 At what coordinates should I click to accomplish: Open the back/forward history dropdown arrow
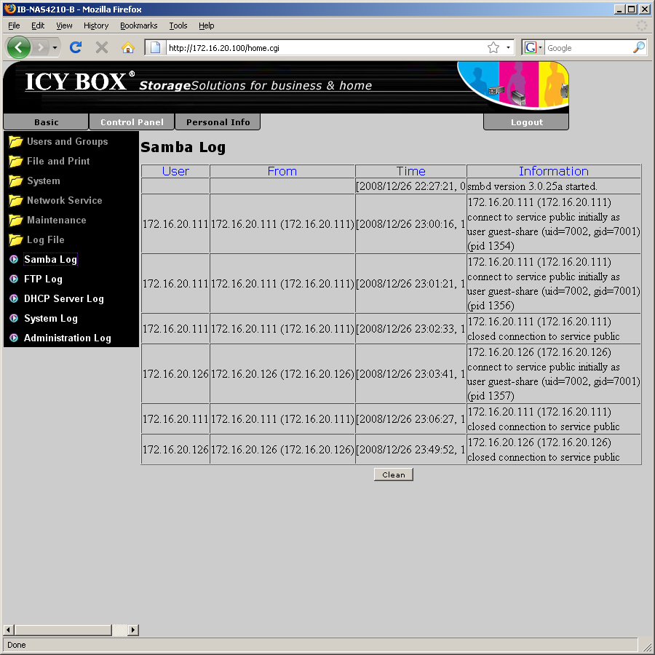[x=55, y=47]
